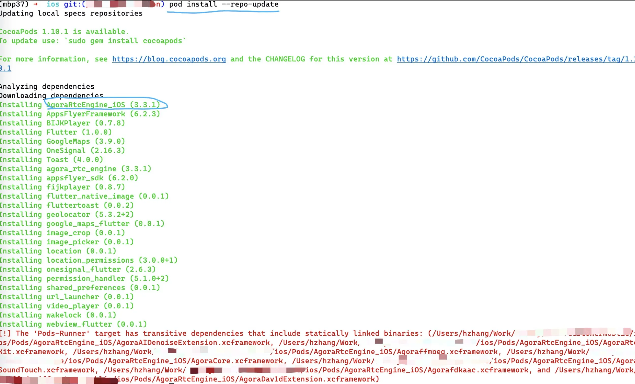Viewport: 635px width, 384px height.
Task: Click the underlined pod install --repo-update command
Action: click(x=224, y=4)
